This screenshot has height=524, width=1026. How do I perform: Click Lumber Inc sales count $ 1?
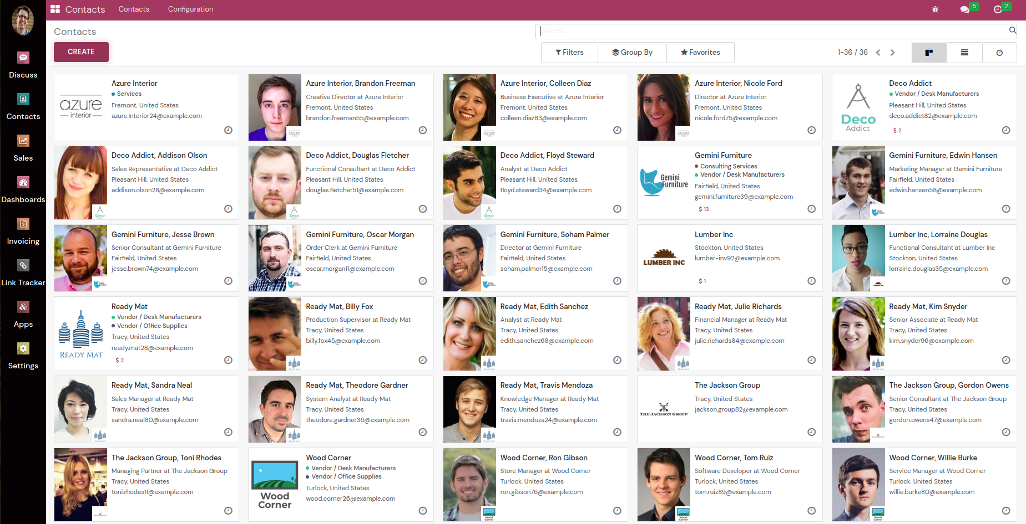point(702,281)
